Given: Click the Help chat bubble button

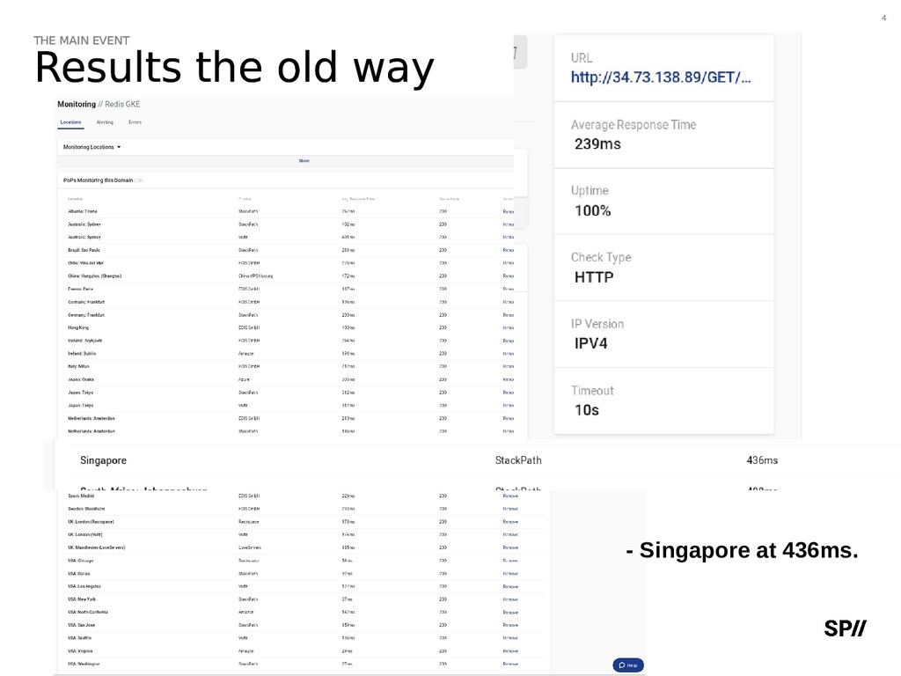Looking at the screenshot, I should tap(628, 665).
